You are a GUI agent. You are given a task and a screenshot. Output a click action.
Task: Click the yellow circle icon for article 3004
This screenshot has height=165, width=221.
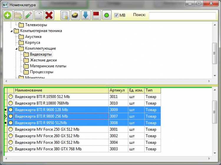pos(11,142)
